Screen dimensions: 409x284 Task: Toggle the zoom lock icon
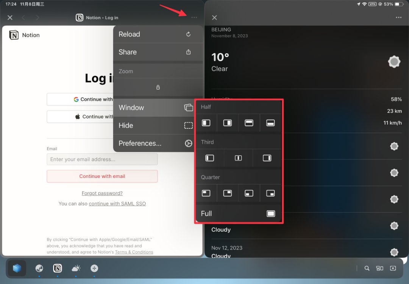point(158,87)
